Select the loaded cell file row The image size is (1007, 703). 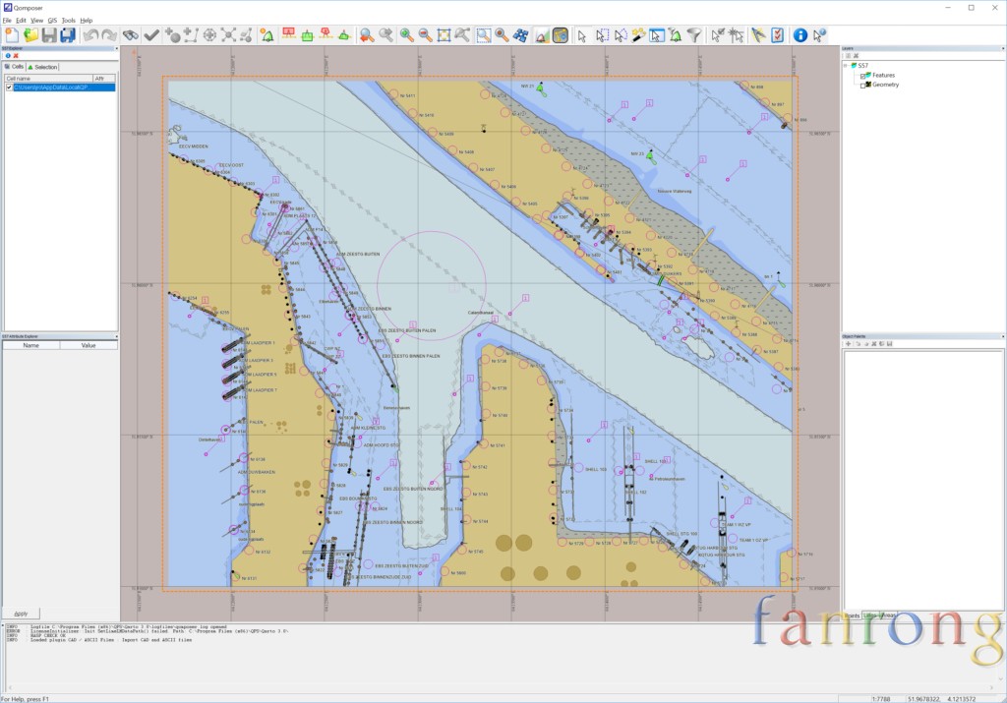pos(64,88)
